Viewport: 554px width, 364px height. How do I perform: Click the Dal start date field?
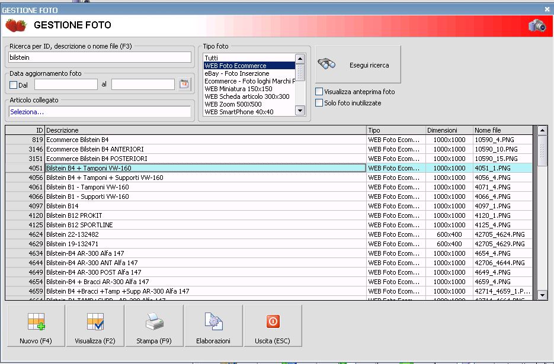[x=66, y=85]
